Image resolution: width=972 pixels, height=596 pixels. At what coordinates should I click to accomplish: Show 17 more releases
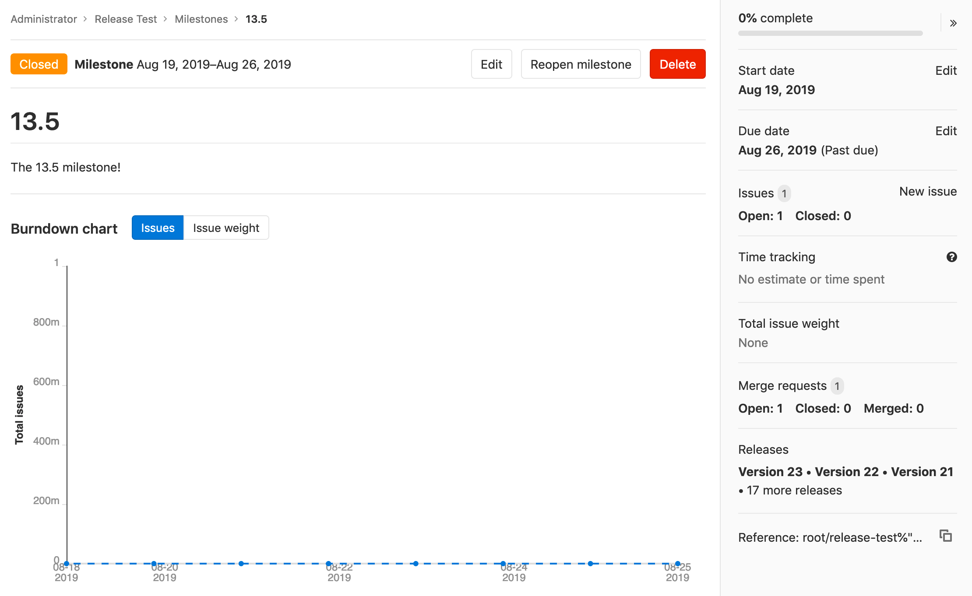[794, 490]
